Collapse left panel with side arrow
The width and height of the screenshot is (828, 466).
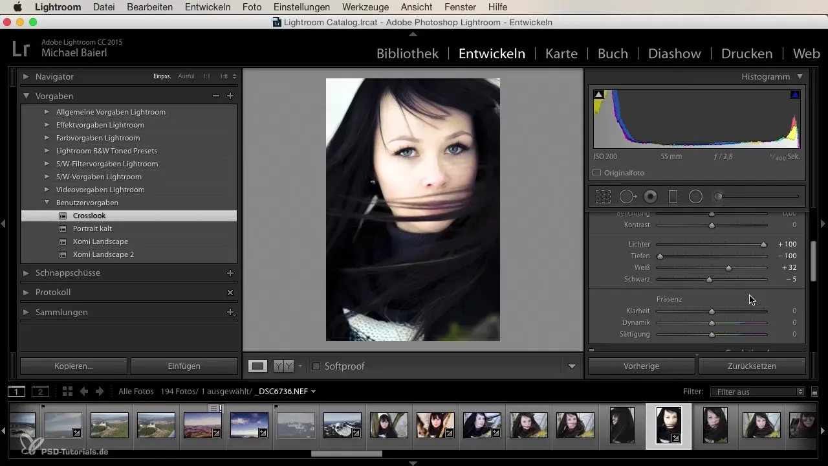coord(3,223)
